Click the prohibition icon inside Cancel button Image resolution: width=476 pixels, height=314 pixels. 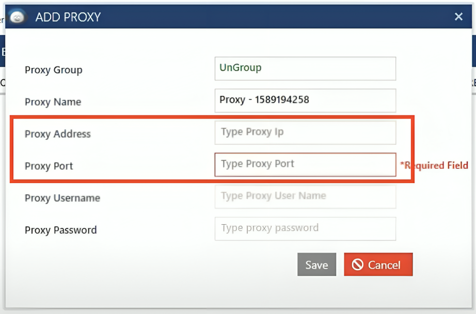pyautogui.click(x=357, y=265)
